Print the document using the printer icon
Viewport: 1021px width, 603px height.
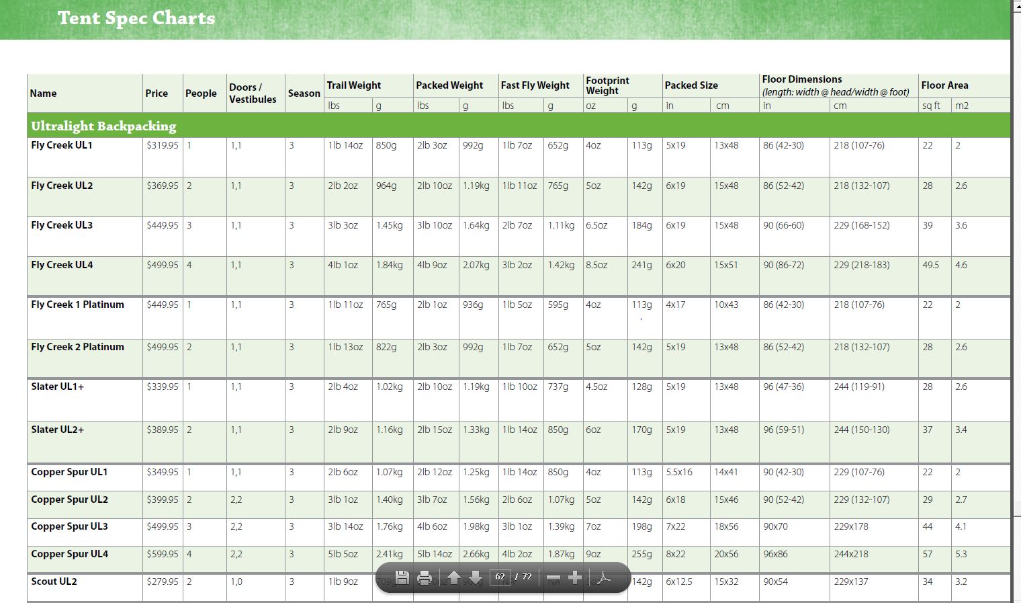point(425,577)
